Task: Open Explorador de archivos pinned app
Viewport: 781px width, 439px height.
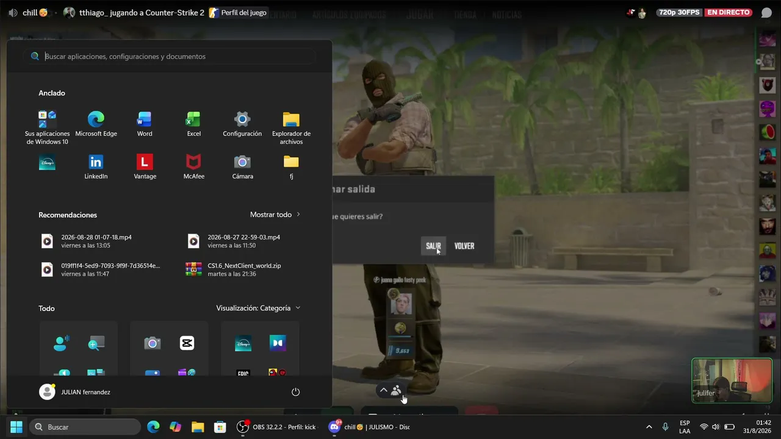Action: [x=291, y=128]
